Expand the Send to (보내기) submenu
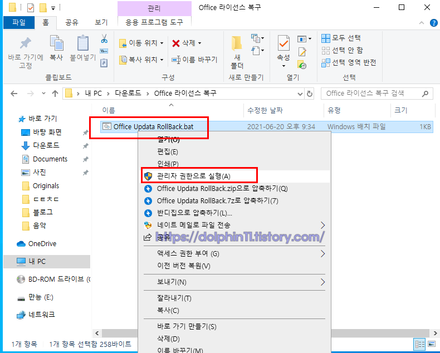This screenshot has height=353, width=440. pyautogui.click(x=236, y=282)
